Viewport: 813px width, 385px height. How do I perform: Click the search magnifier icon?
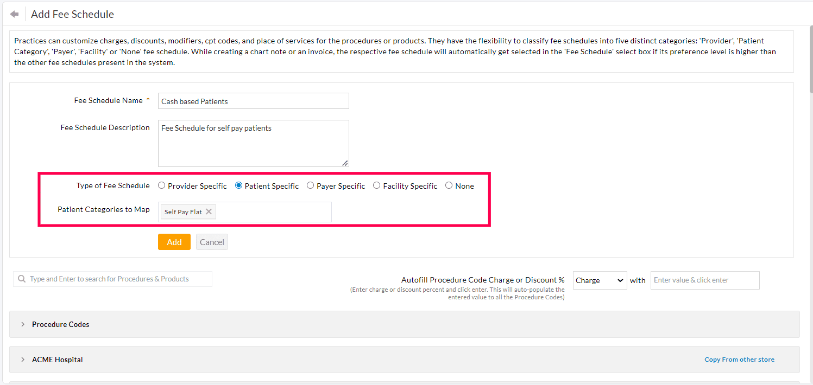click(21, 278)
